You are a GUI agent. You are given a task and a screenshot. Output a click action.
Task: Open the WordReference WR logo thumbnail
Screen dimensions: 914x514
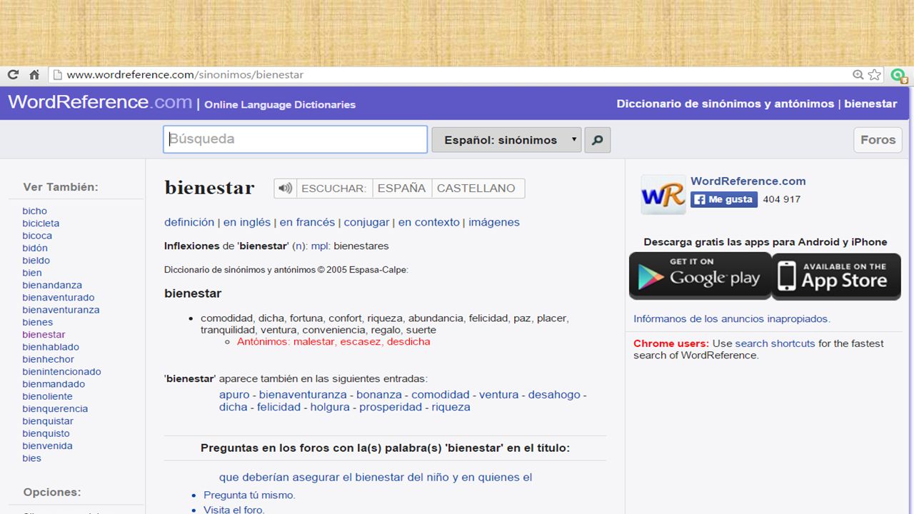(x=663, y=195)
